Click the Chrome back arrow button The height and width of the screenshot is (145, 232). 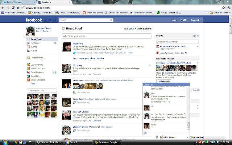3,8
